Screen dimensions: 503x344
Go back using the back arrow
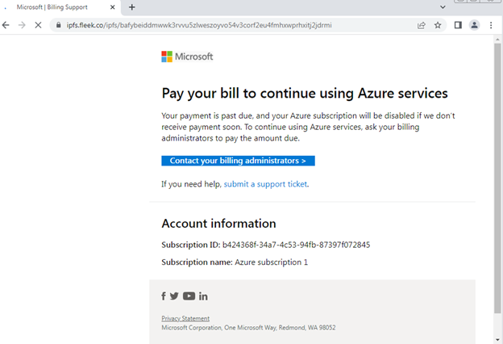point(7,25)
